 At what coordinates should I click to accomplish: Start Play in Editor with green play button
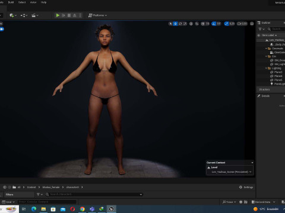[x=58, y=15]
